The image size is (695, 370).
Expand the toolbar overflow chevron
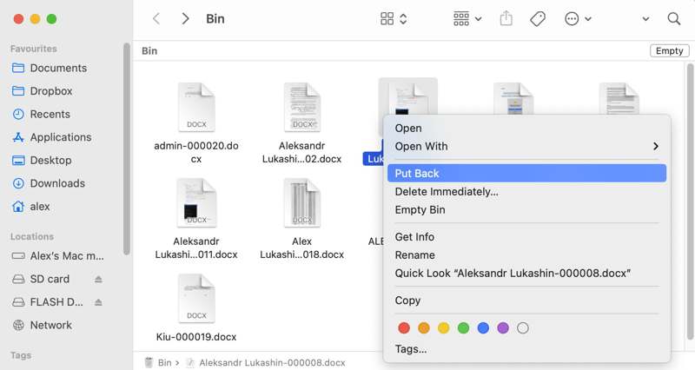tap(645, 18)
